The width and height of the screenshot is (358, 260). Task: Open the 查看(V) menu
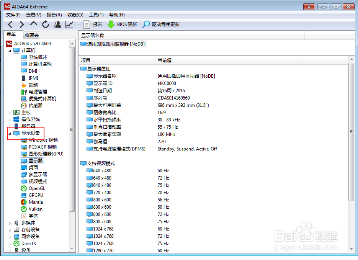tap(34, 15)
